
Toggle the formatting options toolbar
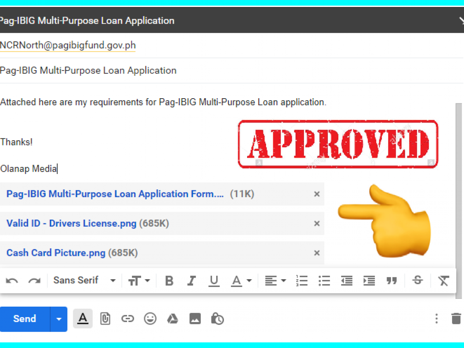pyautogui.click(x=83, y=319)
